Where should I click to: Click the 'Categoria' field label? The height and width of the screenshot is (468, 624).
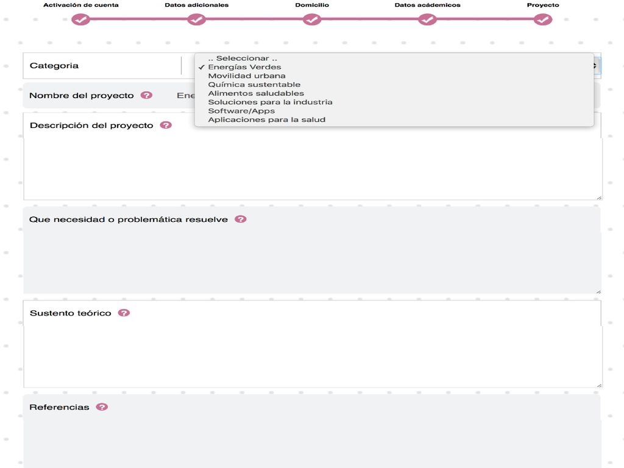[x=54, y=66]
